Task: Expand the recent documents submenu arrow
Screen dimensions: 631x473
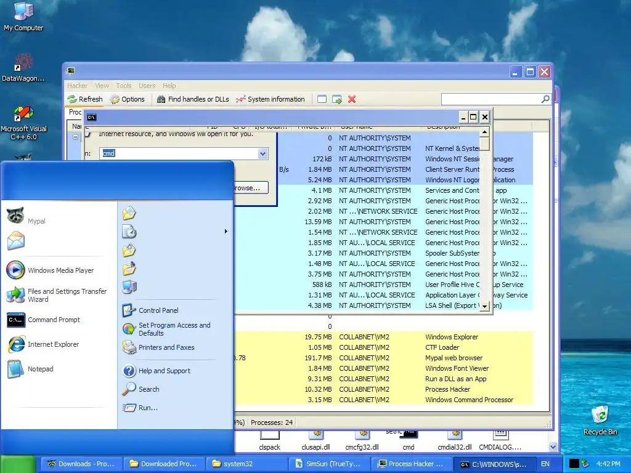Action: (x=226, y=232)
